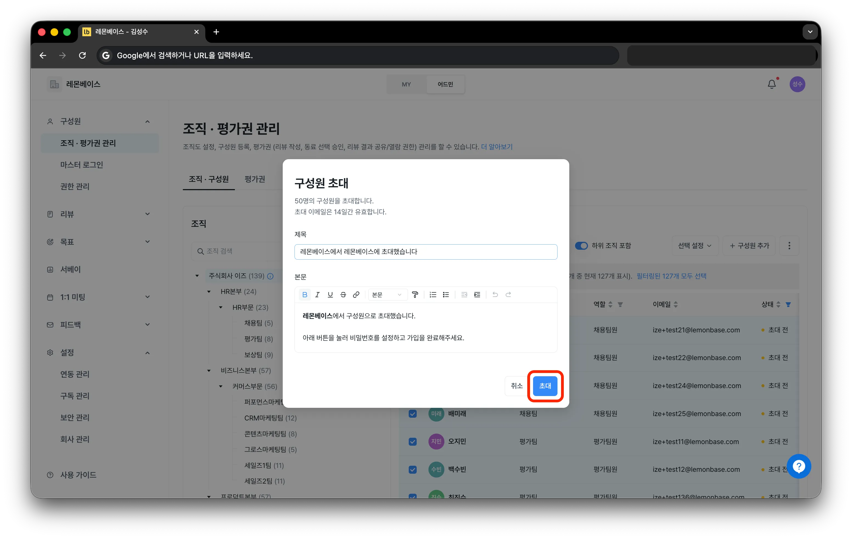
Task: Open the 선택 설정 dropdown
Action: click(695, 245)
